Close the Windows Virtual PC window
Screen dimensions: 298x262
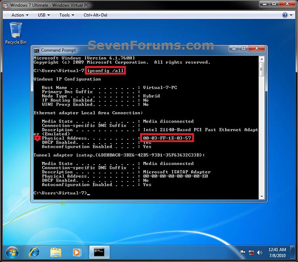click(287, 4)
